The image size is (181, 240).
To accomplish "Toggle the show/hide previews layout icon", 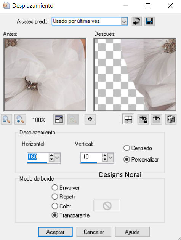I will coord(128,119).
